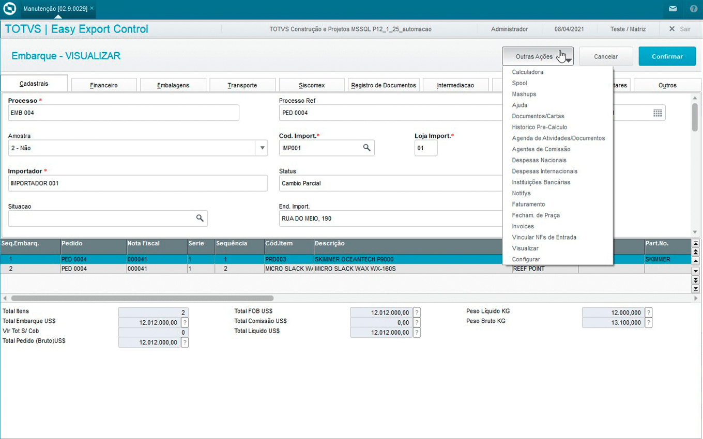The width and height of the screenshot is (703, 439).
Task: Open the help question mark icon
Action: pyautogui.click(x=693, y=9)
